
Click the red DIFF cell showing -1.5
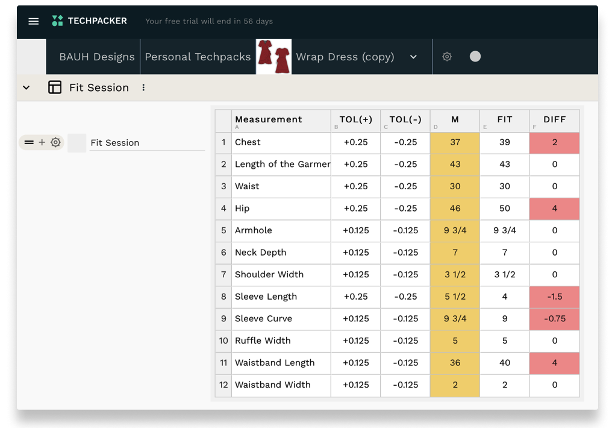click(555, 297)
